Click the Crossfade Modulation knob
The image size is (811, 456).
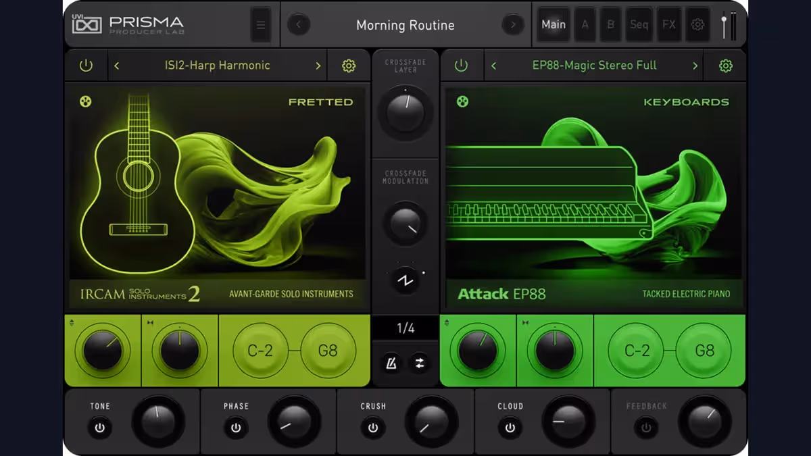pos(405,224)
